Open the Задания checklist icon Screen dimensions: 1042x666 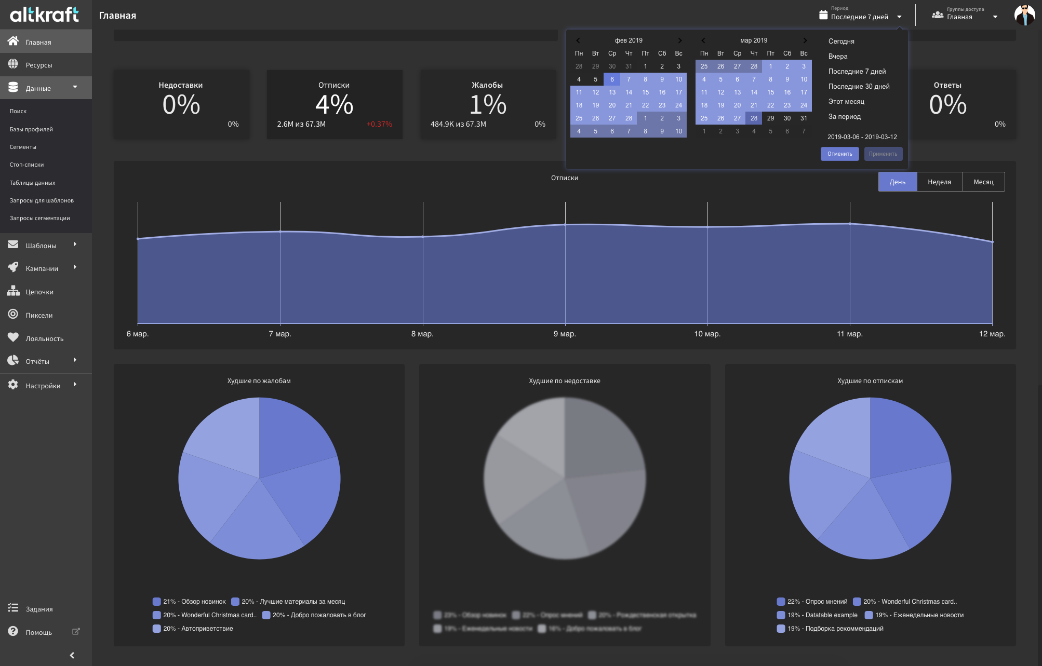[x=13, y=608]
